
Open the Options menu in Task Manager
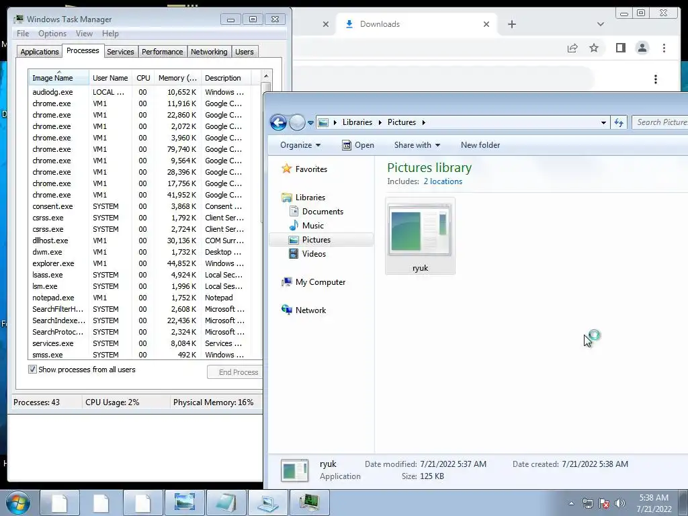click(x=52, y=34)
